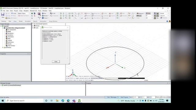Screen dimensions: 196x110
Task: Click the Hide Progress button
Action: point(123,97)
